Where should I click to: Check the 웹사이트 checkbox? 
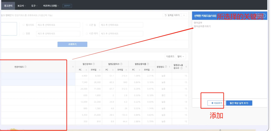[24, 25]
